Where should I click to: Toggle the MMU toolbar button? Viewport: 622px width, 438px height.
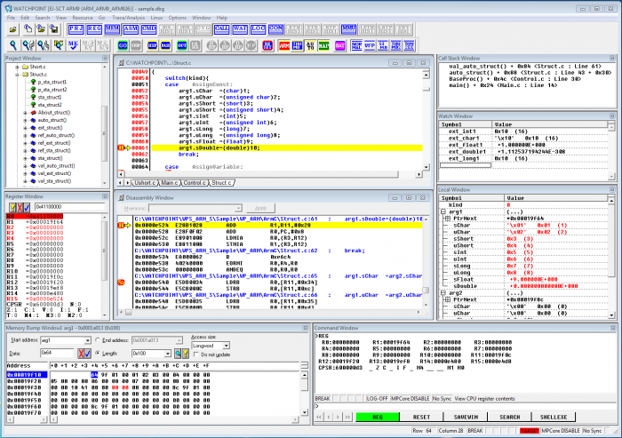click(x=348, y=29)
